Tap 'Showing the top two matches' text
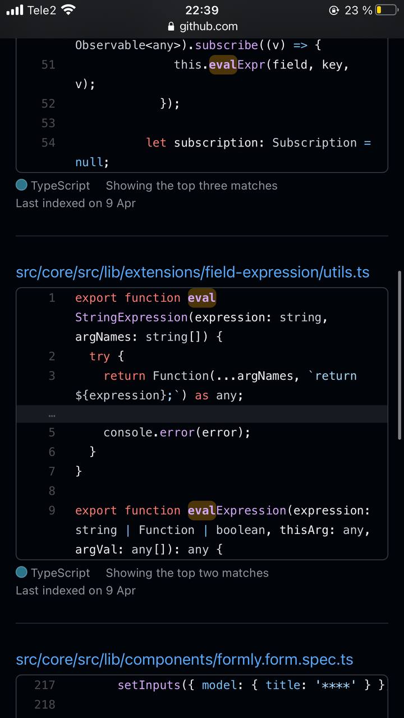 click(187, 573)
